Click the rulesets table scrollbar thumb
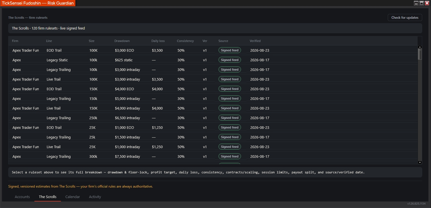This screenshot has width=431, height=208. click(x=420, y=54)
